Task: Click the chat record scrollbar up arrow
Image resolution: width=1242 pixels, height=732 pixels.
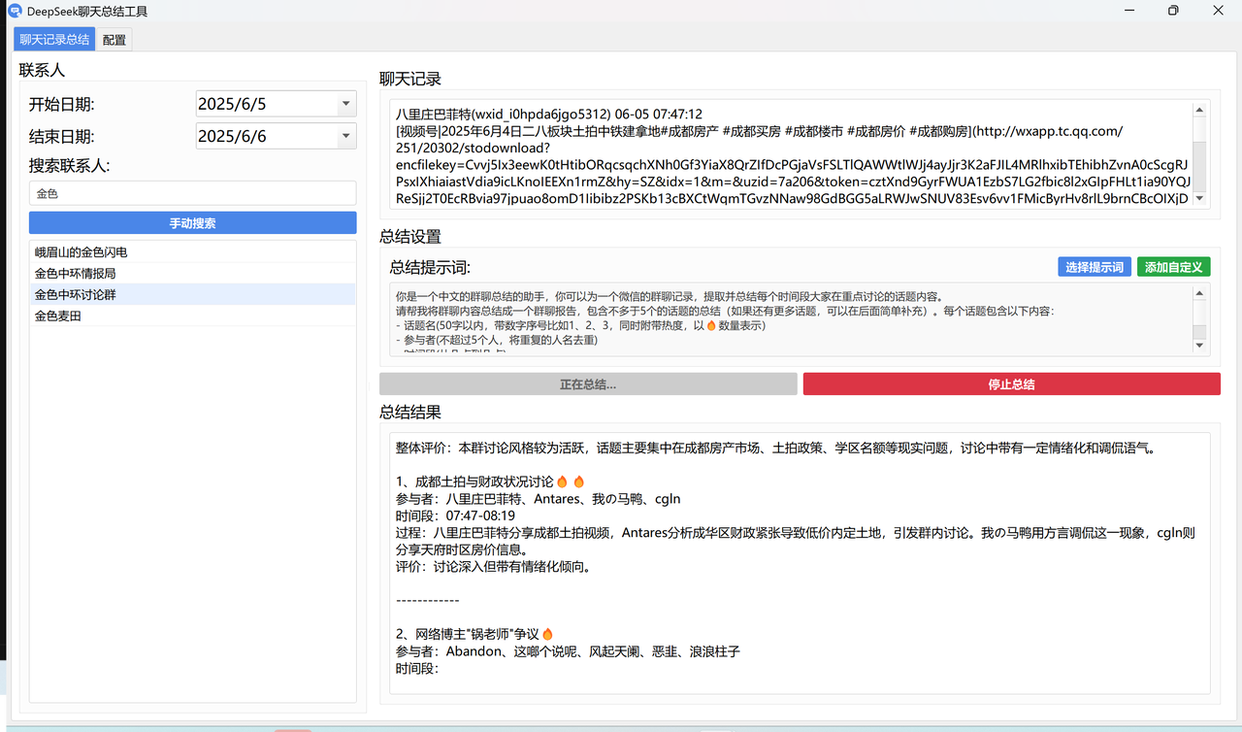Action: (1199, 111)
